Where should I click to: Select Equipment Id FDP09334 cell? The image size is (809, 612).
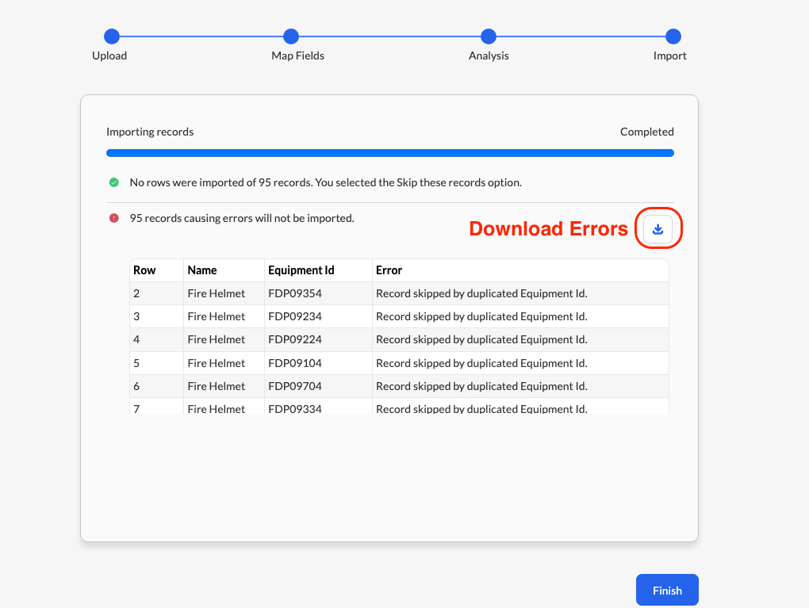pyautogui.click(x=318, y=407)
